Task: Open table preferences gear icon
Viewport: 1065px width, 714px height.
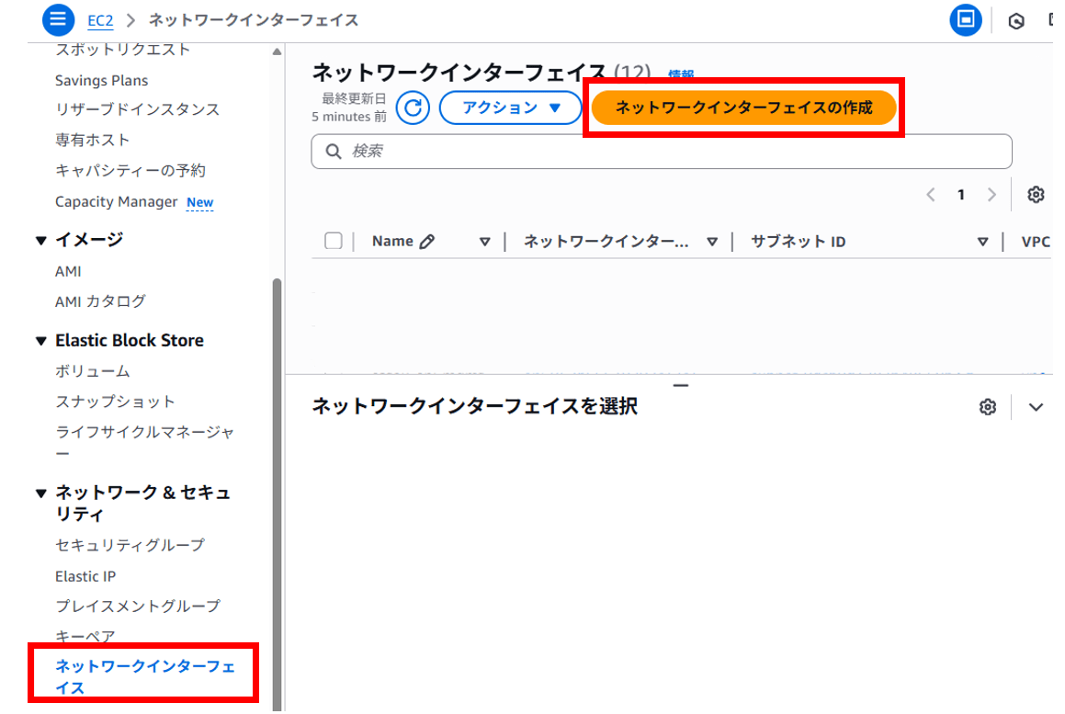Action: tap(1037, 195)
